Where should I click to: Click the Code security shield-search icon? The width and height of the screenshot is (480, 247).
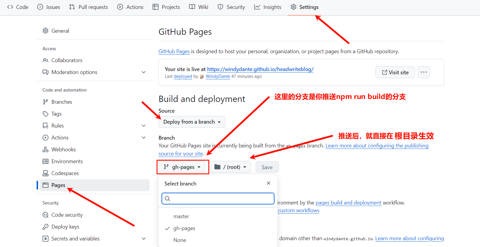(x=46, y=215)
